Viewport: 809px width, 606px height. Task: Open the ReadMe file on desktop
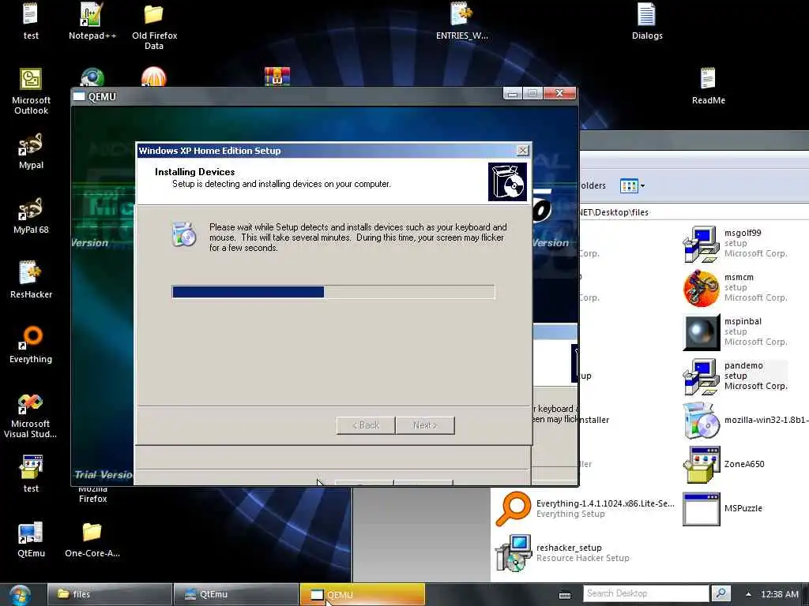(x=708, y=85)
